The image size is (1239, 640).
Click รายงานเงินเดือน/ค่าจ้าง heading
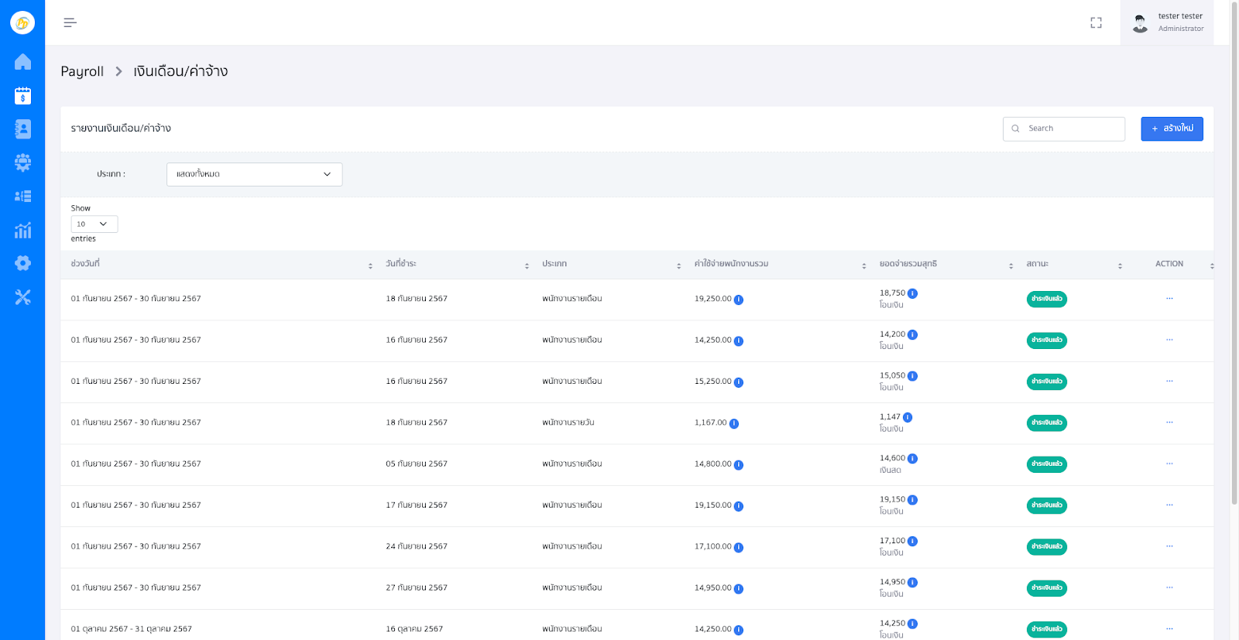pyautogui.click(x=121, y=128)
